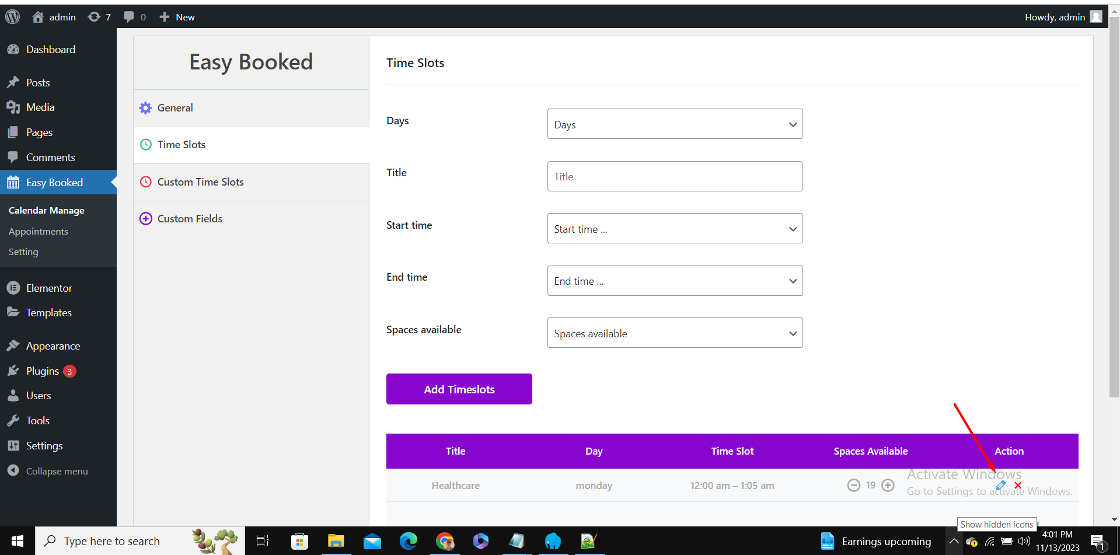This screenshot has width=1120, height=555.
Task: Collapse the admin sidebar menu
Action: 48,471
